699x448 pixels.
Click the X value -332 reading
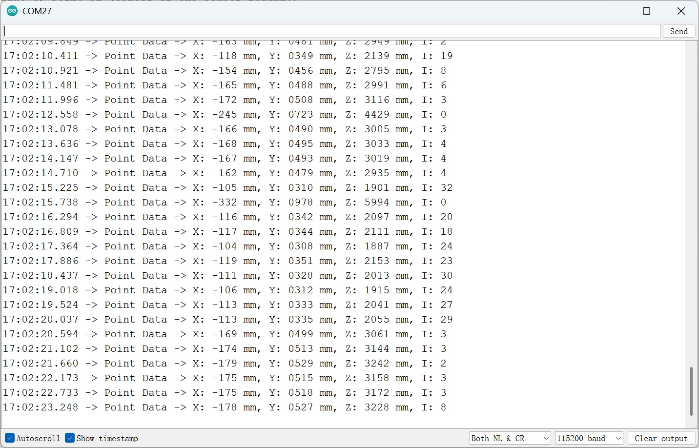(225, 203)
